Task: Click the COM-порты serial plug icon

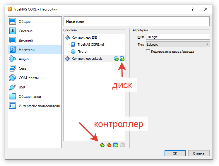Action: [x=13, y=78]
